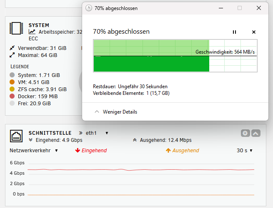273x208 pixels.
Task: Click the gray System legend swatch
Action: click(12, 75)
